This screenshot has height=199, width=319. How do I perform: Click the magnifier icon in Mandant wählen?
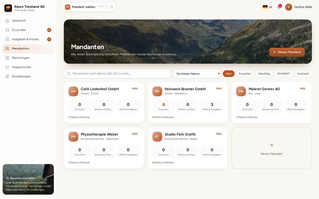click(x=111, y=7)
